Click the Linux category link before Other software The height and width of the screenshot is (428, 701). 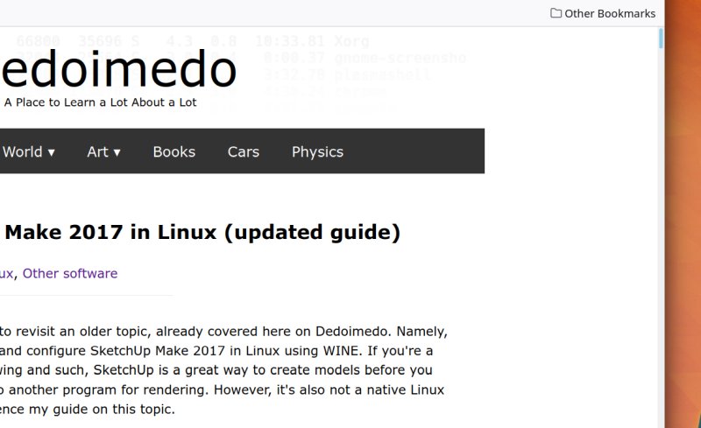(x=6, y=273)
